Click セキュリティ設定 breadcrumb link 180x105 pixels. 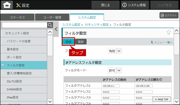point(97,25)
